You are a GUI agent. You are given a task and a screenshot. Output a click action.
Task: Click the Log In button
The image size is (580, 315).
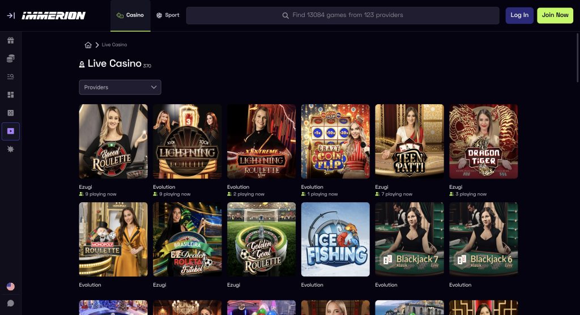[x=519, y=15]
